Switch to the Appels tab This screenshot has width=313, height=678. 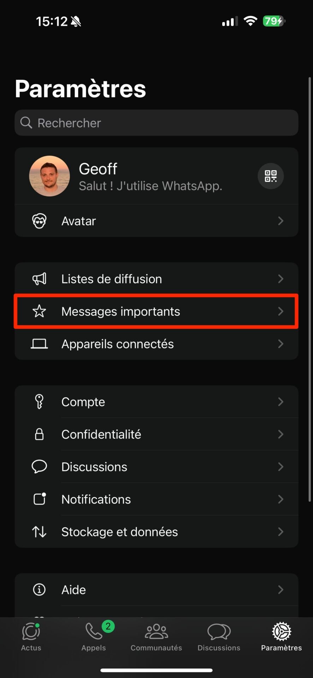point(94,637)
